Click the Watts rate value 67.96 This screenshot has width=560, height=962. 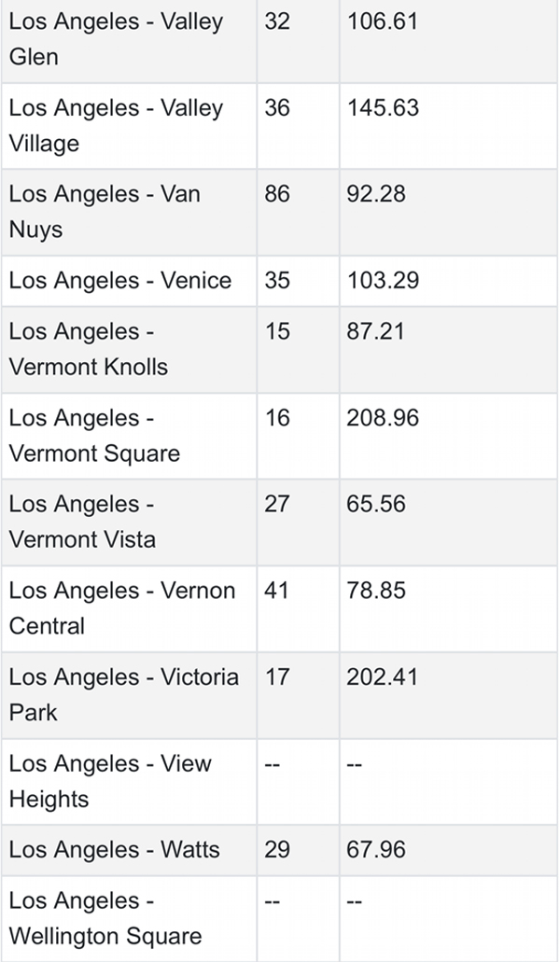376,850
